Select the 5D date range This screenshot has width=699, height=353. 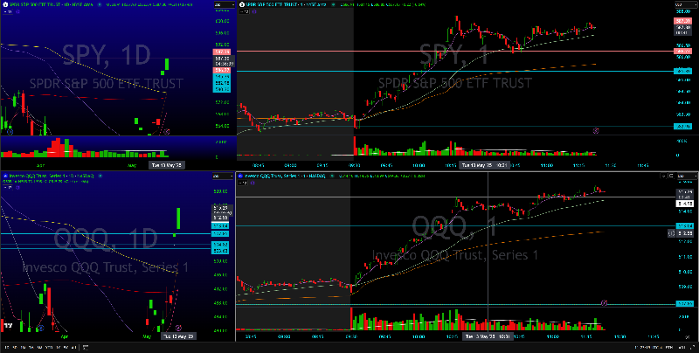(15, 347)
